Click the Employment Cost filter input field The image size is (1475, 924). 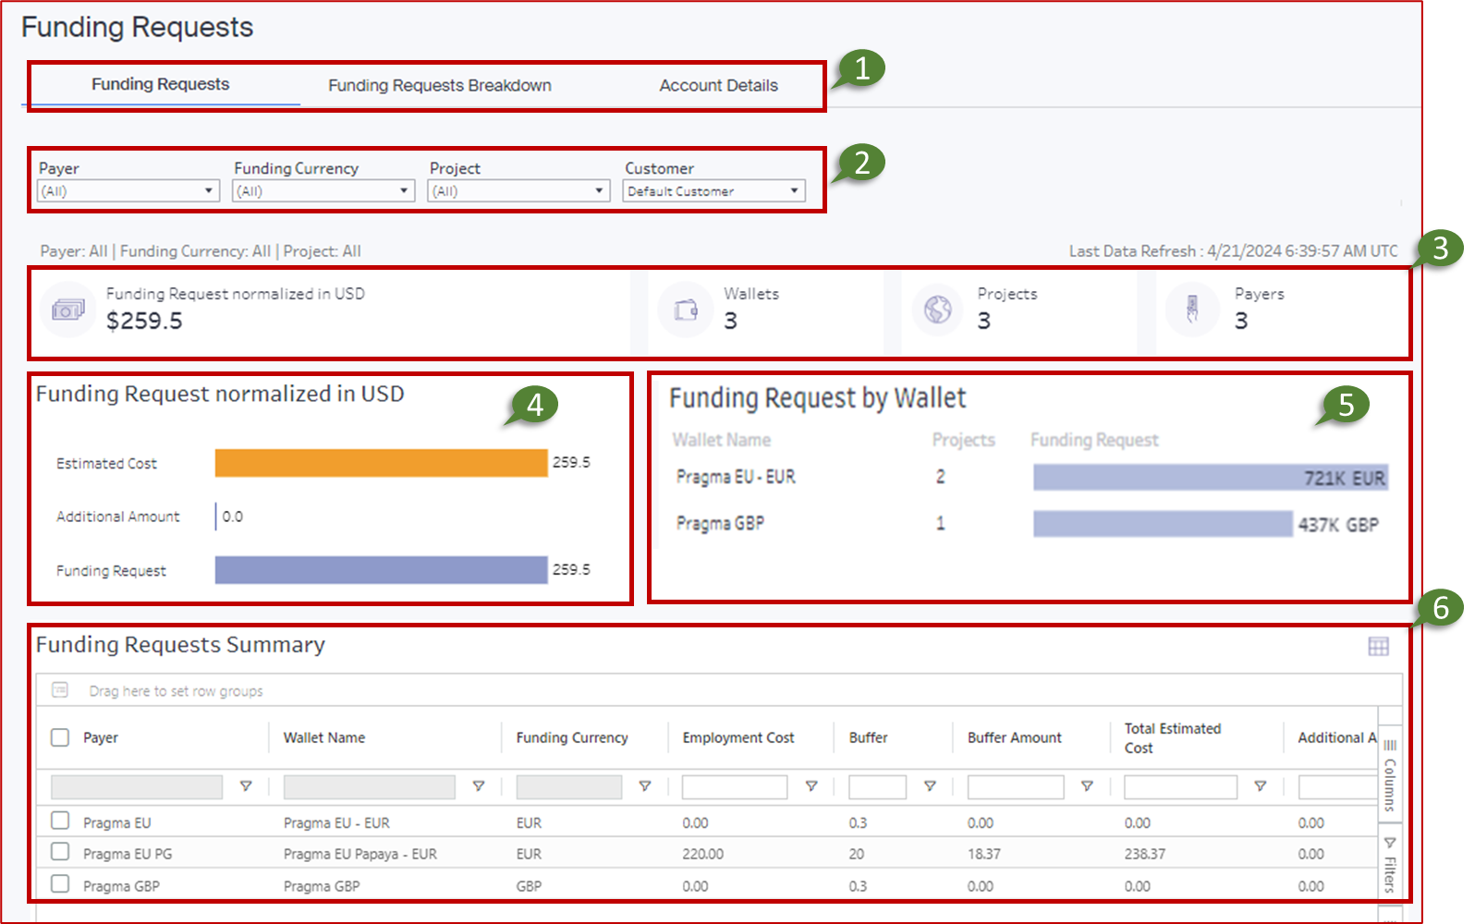coord(735,786)
